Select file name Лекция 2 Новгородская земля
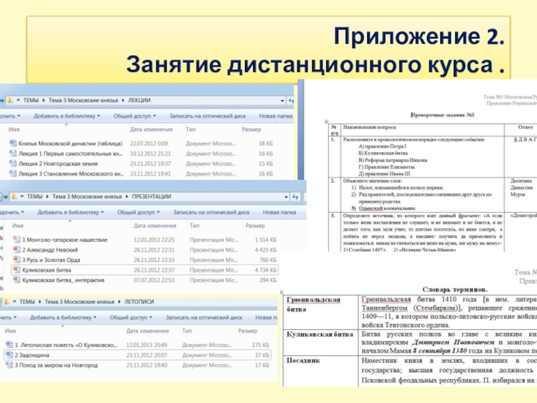The width and height of the screenshot is (537, 403). point(58,163)
